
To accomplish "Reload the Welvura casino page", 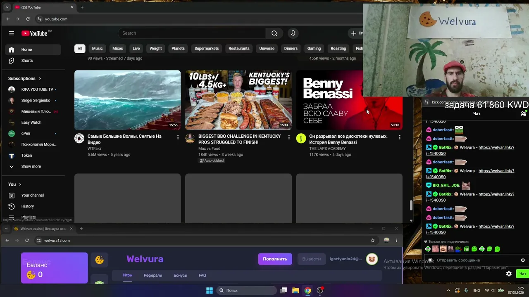I will 27,240.
